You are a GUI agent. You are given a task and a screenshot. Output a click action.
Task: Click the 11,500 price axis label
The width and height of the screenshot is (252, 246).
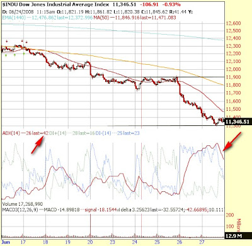(233, 109)
